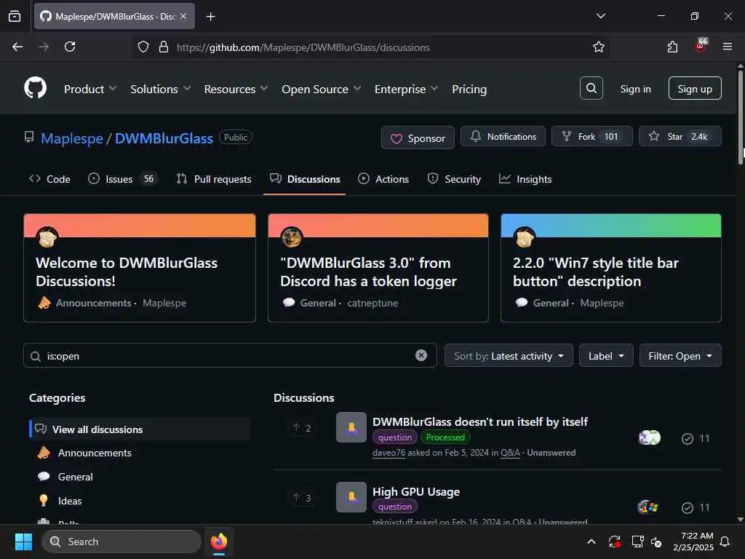The image size is (745, 559).
Task: Upvote the High GPU Usage discussion
Action: 302,498
